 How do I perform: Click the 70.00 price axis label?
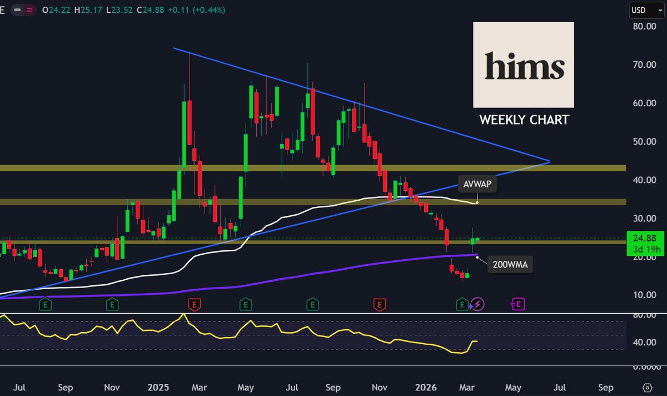pos(645,65)
